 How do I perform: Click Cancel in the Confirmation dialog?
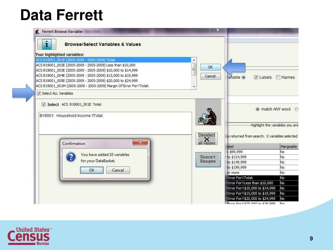click(x=118, y=170)
